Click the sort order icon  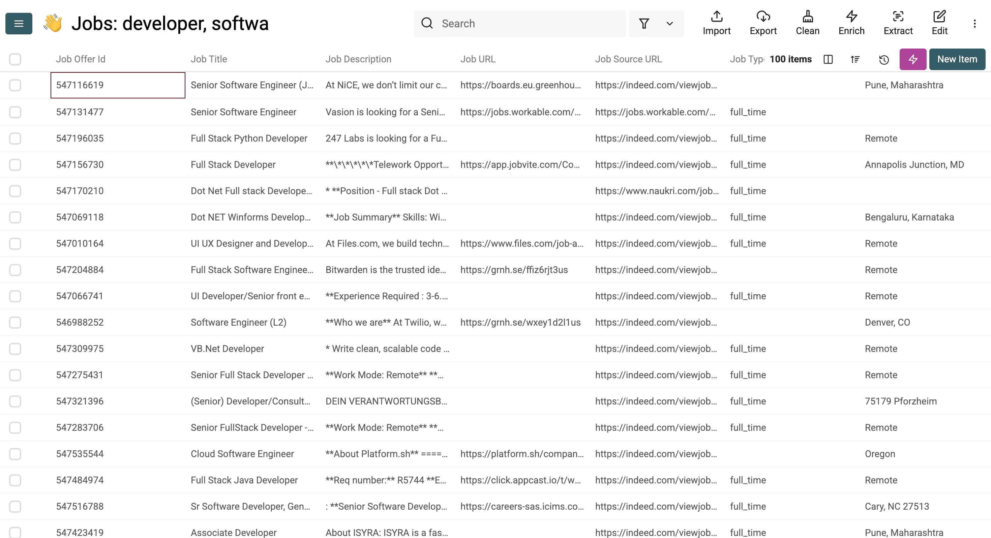[x=855, y=59]
